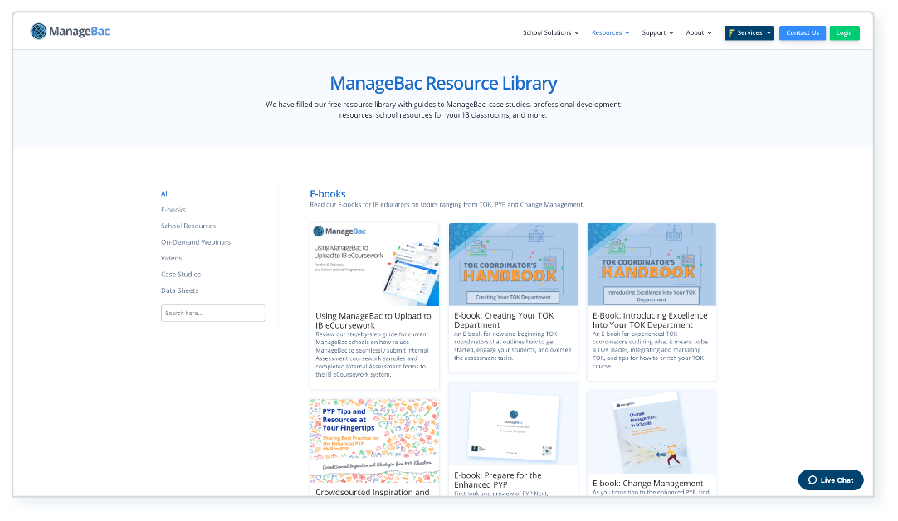Open Creating Your TOK Department cover image
This screenshot has height=521, width=898.
point(513,265)
